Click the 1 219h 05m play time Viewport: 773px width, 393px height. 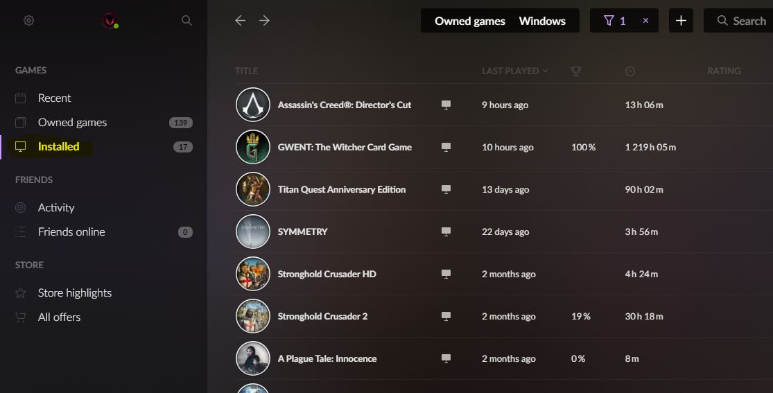coord(650,148)
